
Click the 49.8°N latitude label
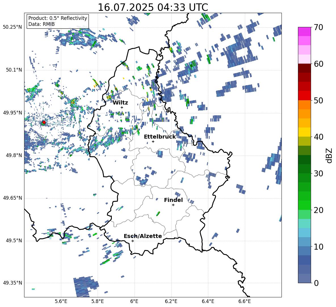14,155
